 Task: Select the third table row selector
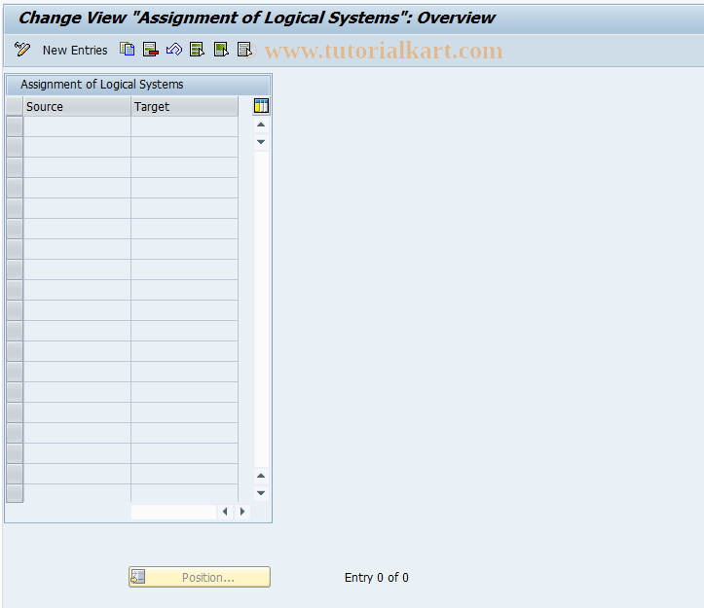(x=15, y=167)
